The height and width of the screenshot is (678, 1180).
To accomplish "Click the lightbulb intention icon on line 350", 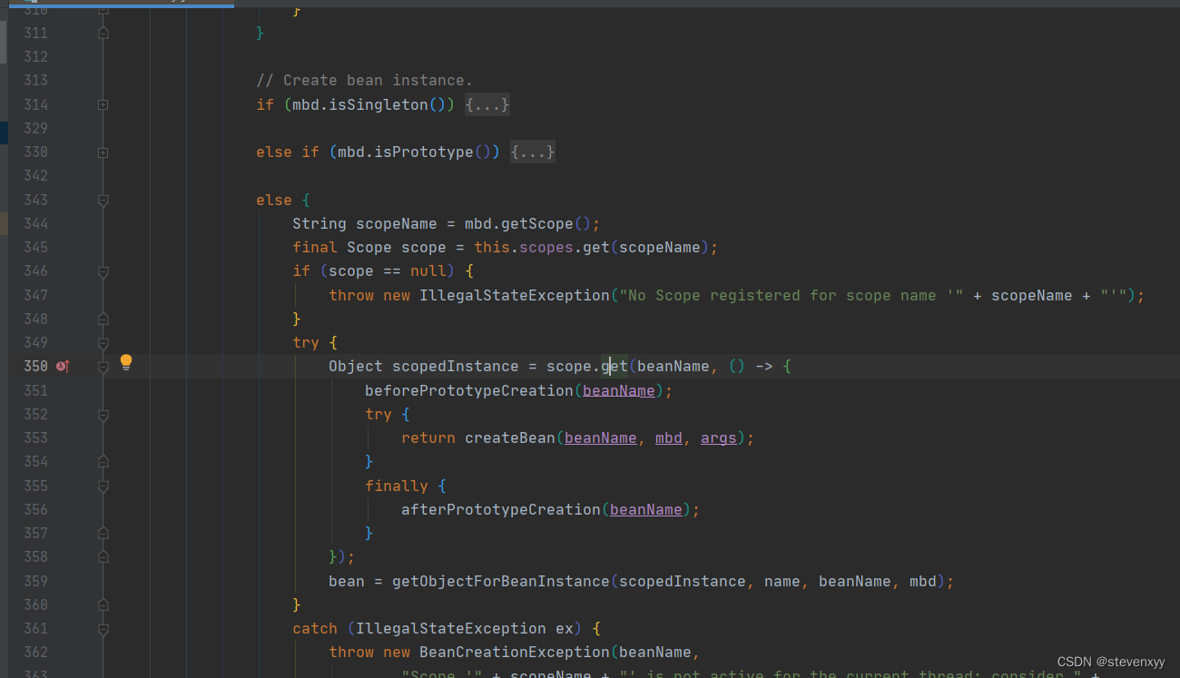I will [126, 363].
